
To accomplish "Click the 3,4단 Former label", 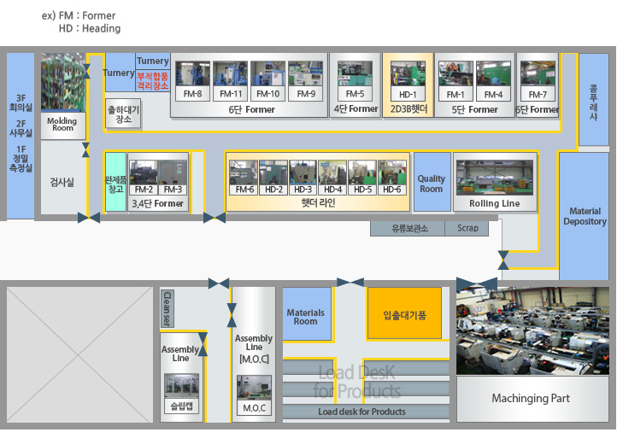I will click(x=157, y=203).
